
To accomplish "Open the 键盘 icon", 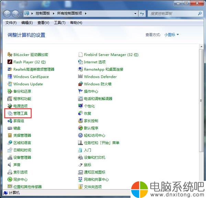I will coord(10,128).
